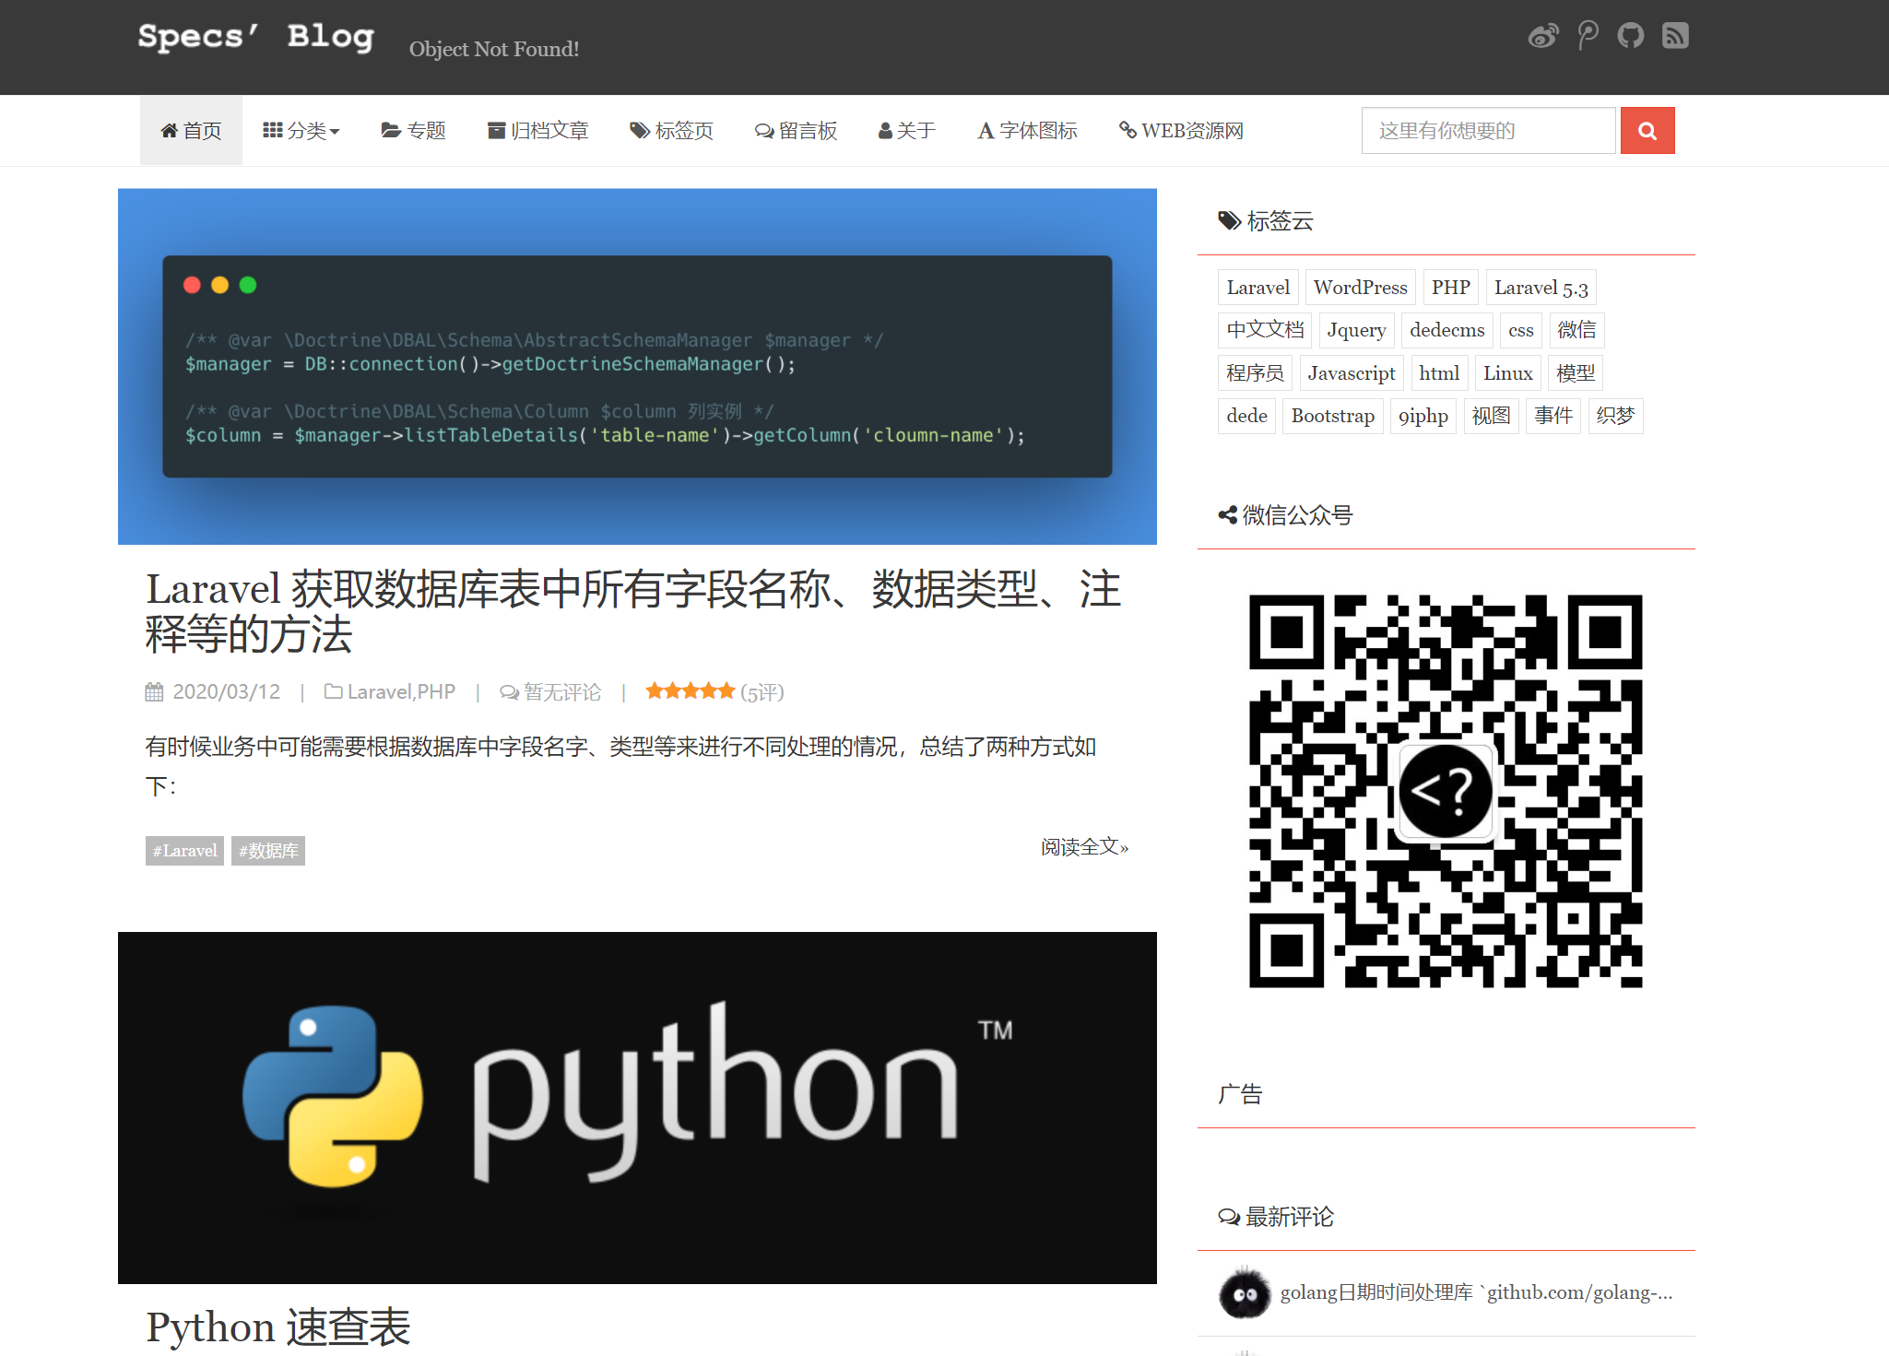Expand the 分类 dropdown in the navigation
The height and width of the screenshot is (1356, 1889).
[301, 130]
